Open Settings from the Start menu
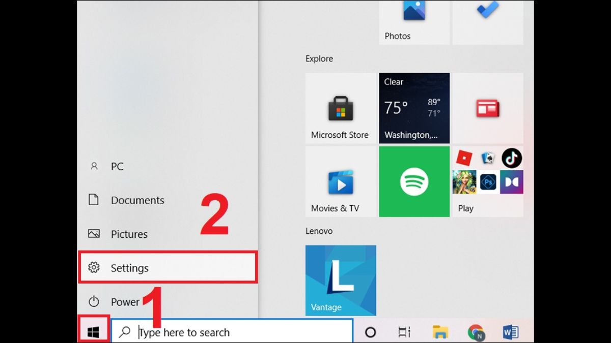Image resolution: width=611 pixels, height=343 pixels. point(168,268)
